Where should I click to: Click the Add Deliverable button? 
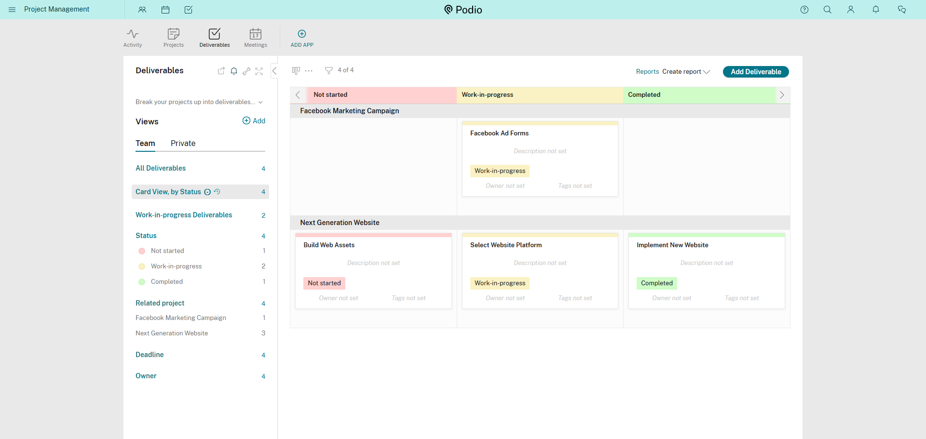coord(755,72)
